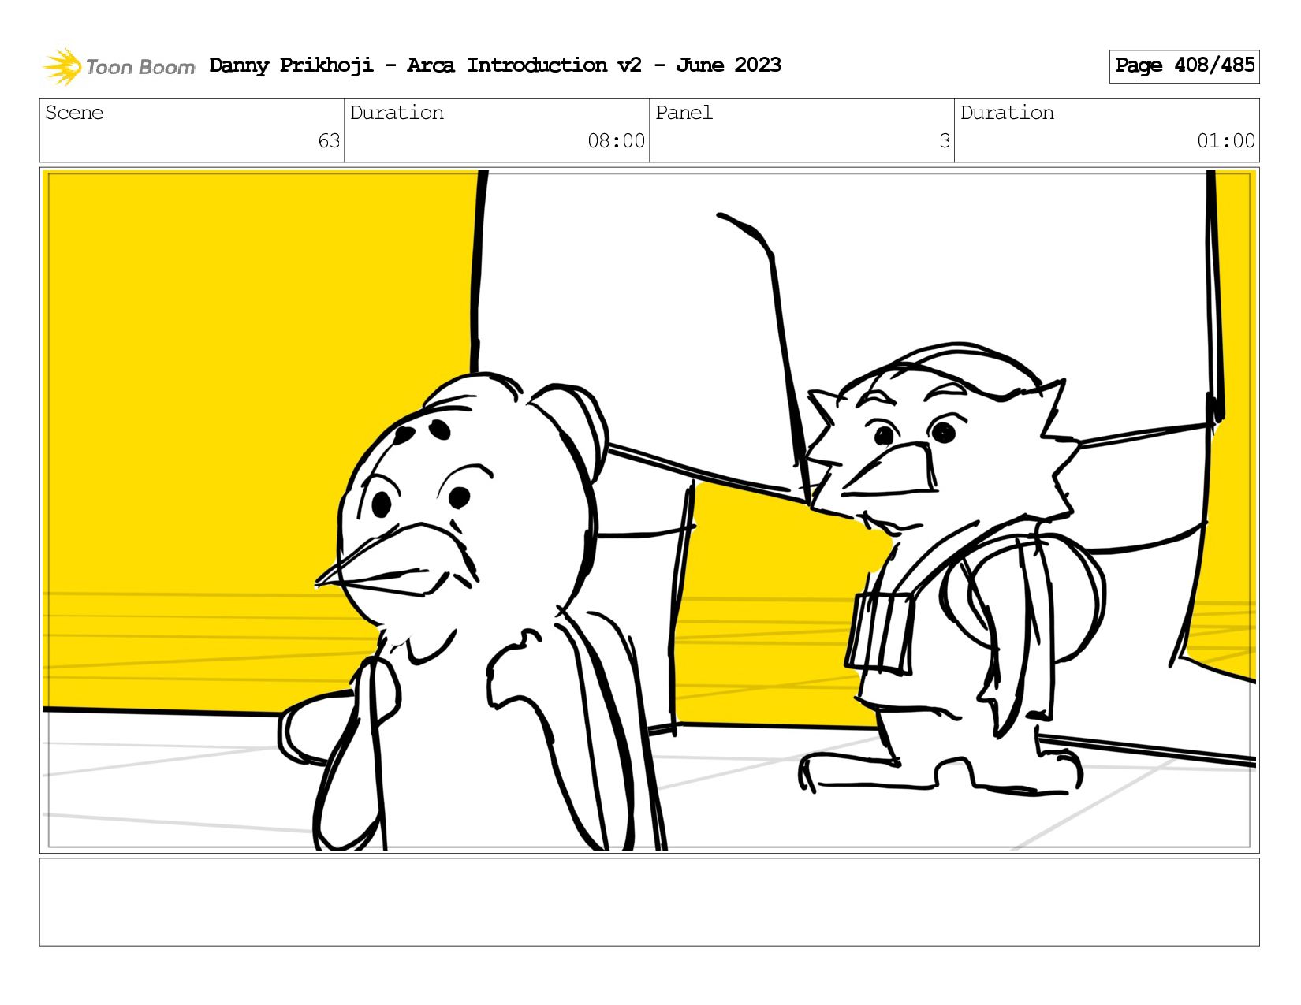Click the storyboard panel drawing
This screenshot has height=1005, width=1301.
pyautogui.click(x=650, y=510)
